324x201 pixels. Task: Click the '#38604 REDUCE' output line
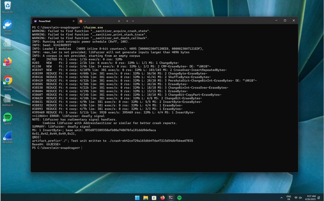(x=110, y=91)
